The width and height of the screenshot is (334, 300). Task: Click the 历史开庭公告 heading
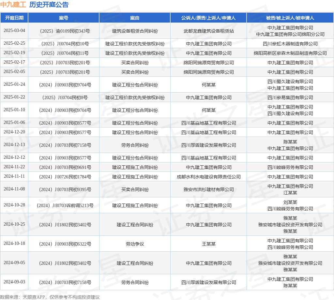pos(49,5)
